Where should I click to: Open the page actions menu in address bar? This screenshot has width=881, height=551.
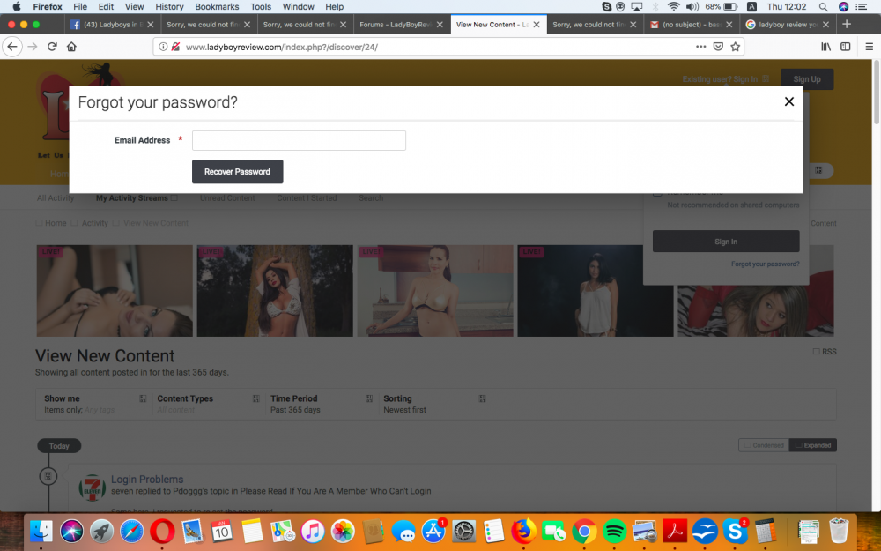pyautogui.click(x=700, y=47)
